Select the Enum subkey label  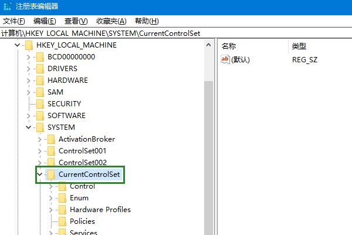point(79,198)
